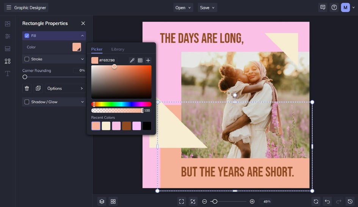The image size is (358, 207).
Task: Select the brown recent color swatch
Action: (x=127, y=126)
